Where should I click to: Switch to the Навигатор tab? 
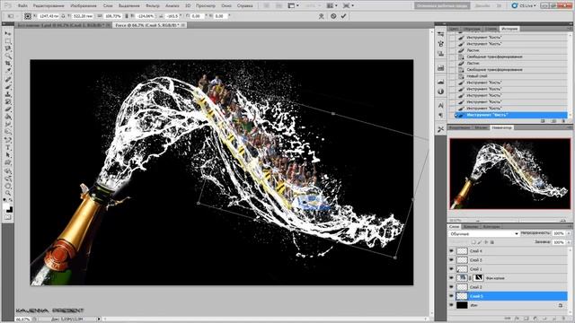tap(501, 127)
